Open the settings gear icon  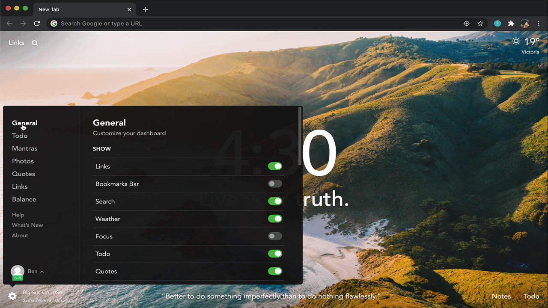pos(12,296)
